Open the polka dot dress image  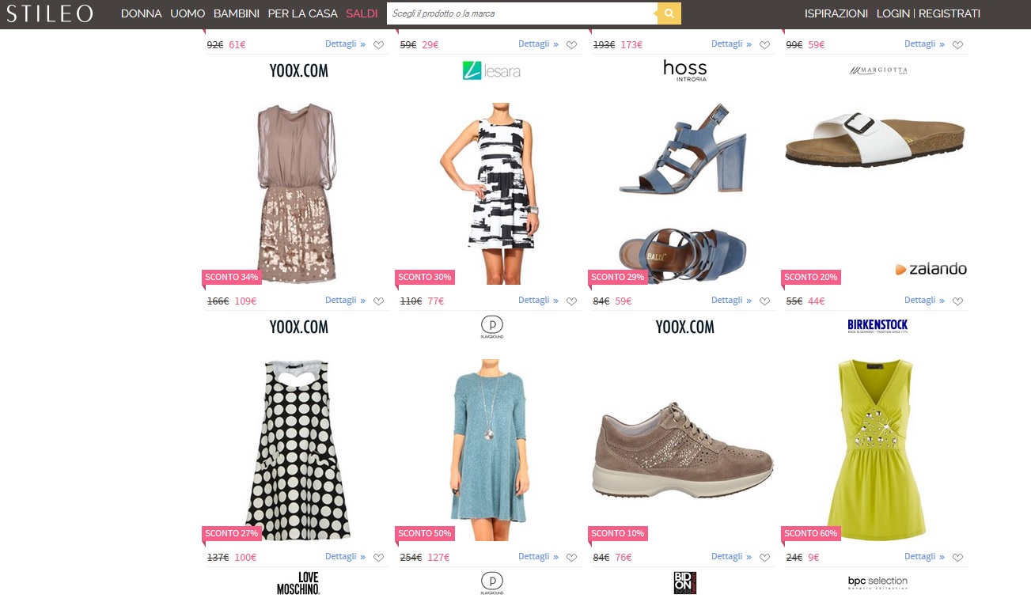298,449
